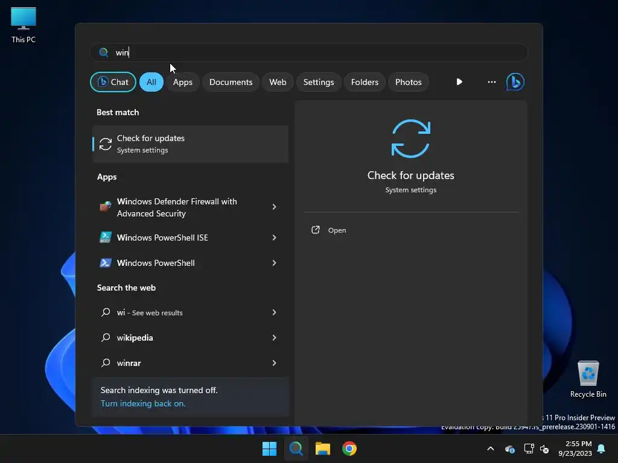This screenshot has width=618, height=463.
Task: Open the three-dot options menu
Action: coord(491,82)
